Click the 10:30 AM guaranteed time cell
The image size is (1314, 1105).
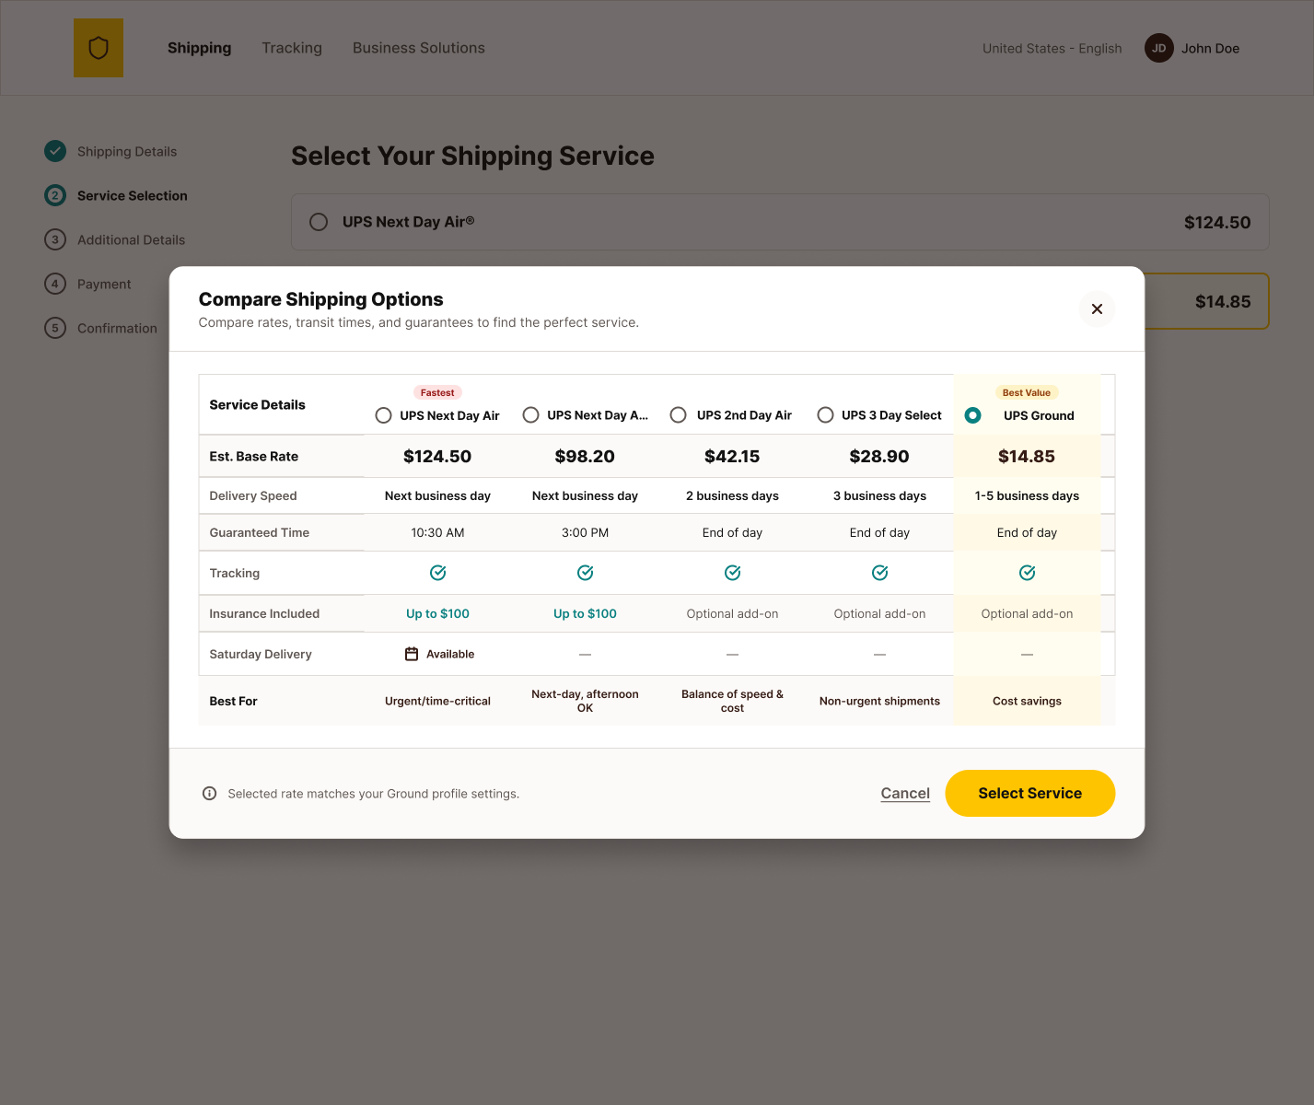437,532
